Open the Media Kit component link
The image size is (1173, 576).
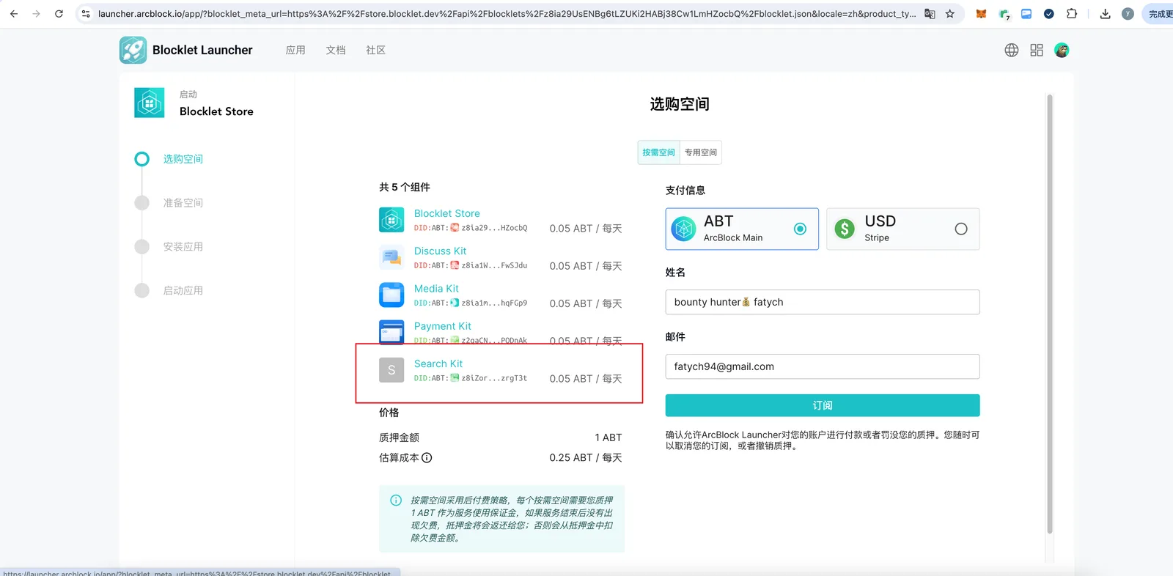[x=436, y=289]
